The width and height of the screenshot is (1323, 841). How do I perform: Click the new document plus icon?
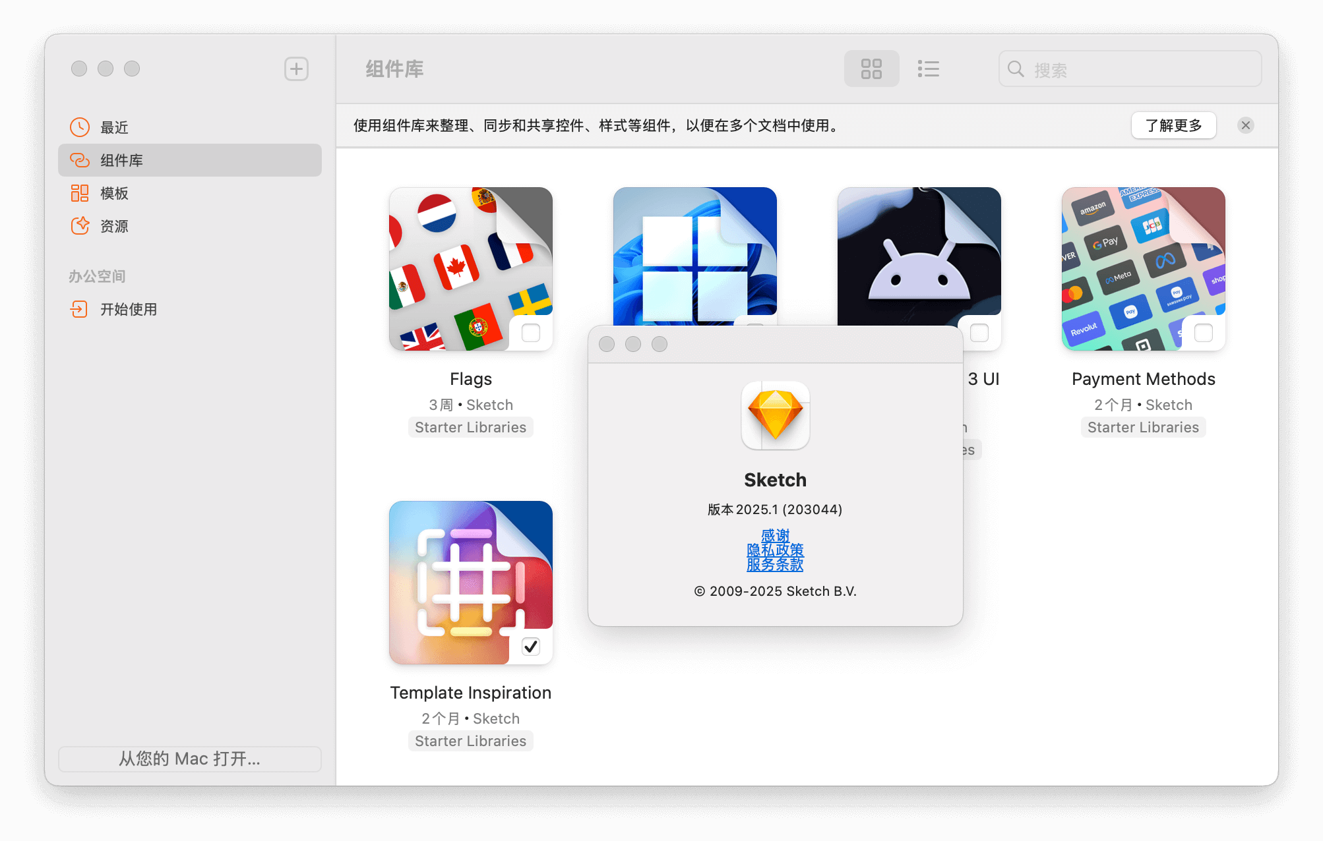pos(296,69)
